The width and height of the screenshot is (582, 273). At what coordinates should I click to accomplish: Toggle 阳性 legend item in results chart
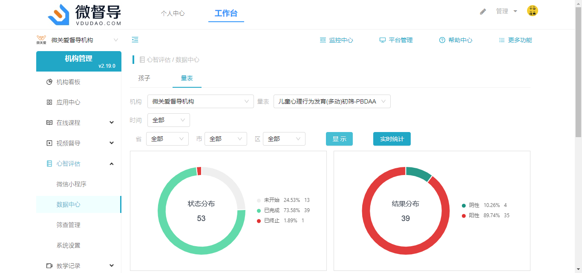pyautogui.click(x=474, y=216)
